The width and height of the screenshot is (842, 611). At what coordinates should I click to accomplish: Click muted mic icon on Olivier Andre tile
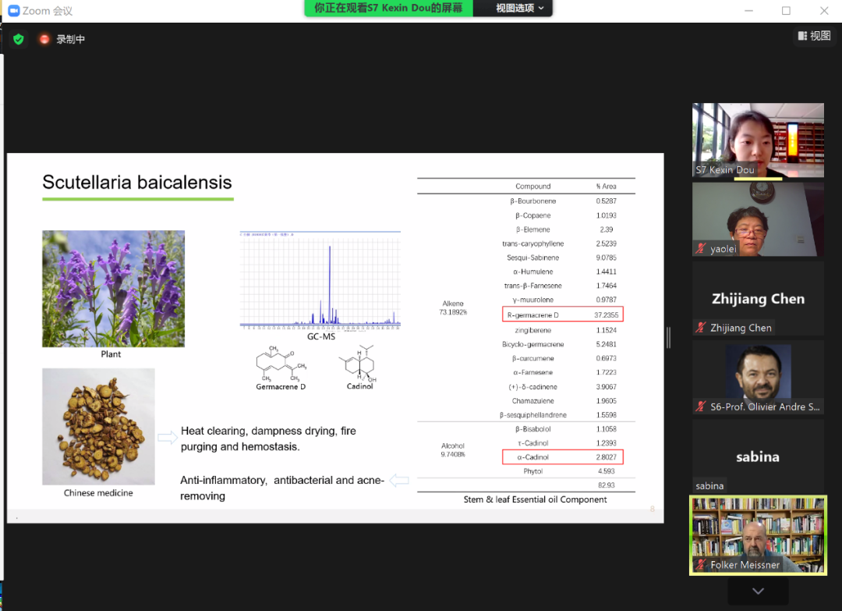(701, 407)
